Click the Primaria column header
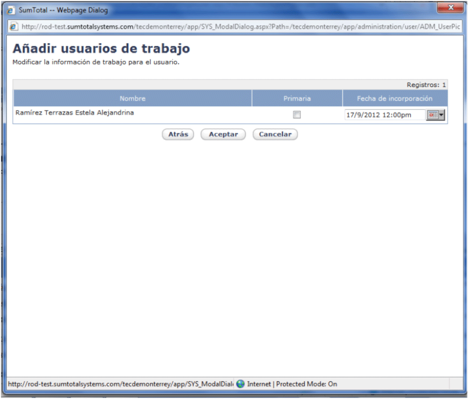The height and width of the screenshot is (399, 468). (297, 98)
